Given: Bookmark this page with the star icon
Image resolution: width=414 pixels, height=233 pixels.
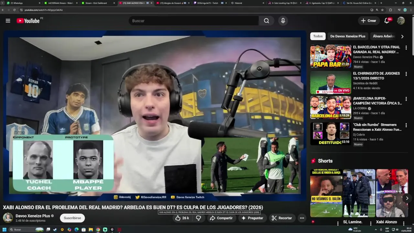Looking at the screenshot, I should tap(382, 10).
